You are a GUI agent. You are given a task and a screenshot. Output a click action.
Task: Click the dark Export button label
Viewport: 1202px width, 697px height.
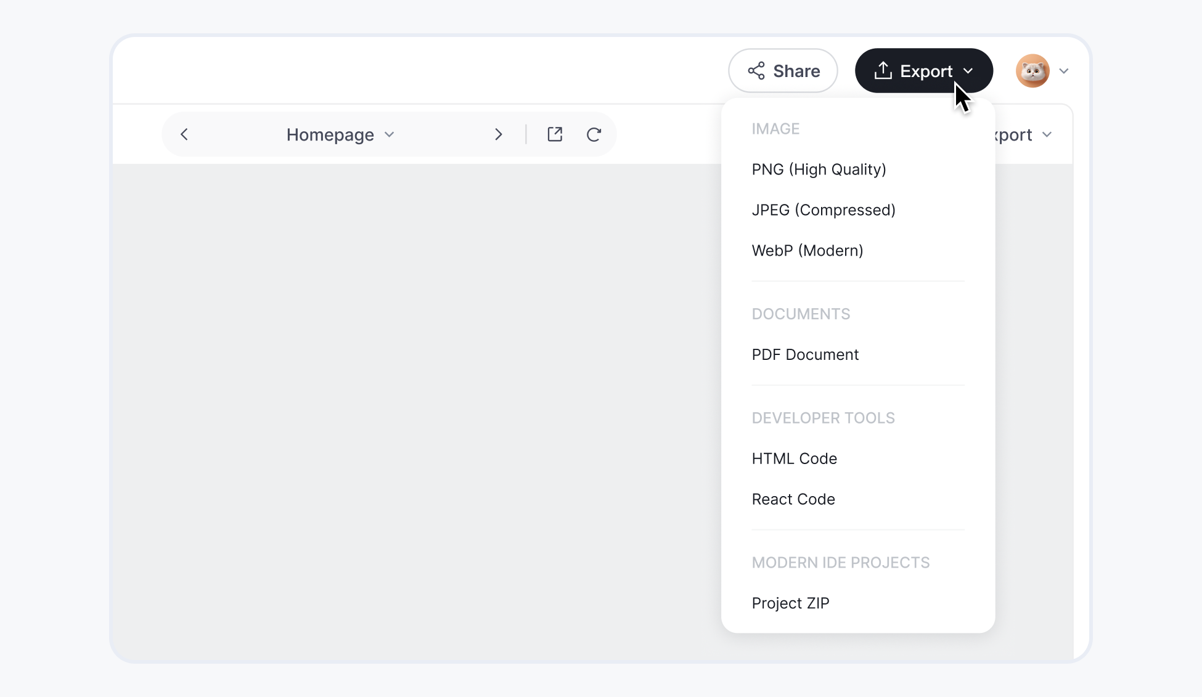926,71
